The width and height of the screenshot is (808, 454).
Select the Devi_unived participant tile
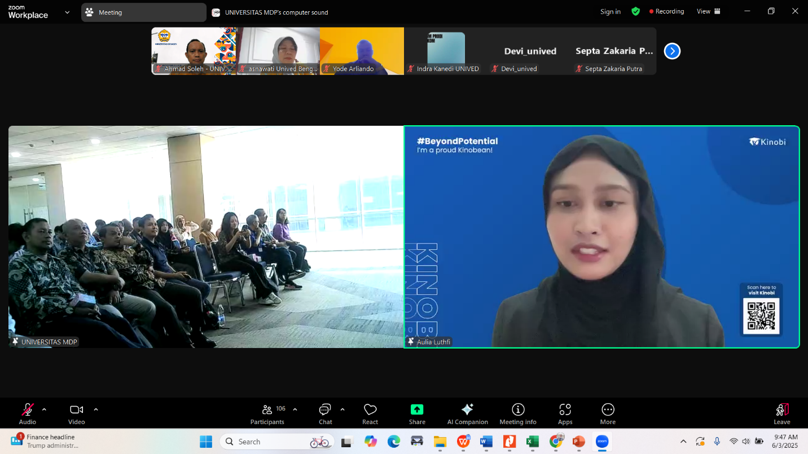coord(530,51)
